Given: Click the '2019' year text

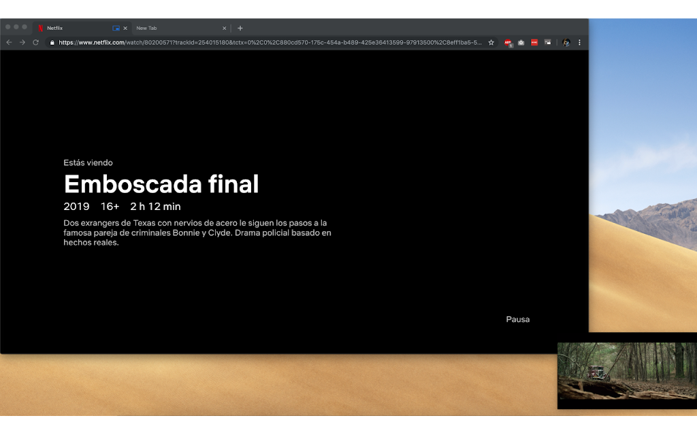Looking at the screenshot, I should click(76, 207).
